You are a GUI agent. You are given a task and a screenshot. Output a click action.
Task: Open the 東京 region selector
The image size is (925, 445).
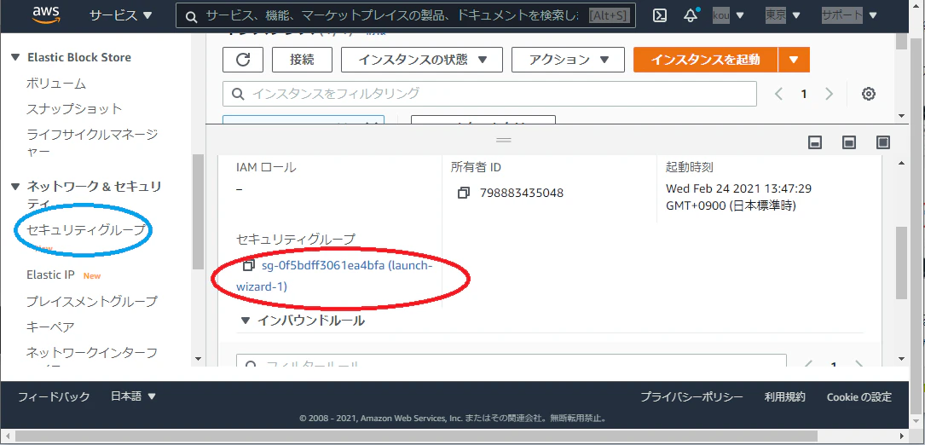783,15
